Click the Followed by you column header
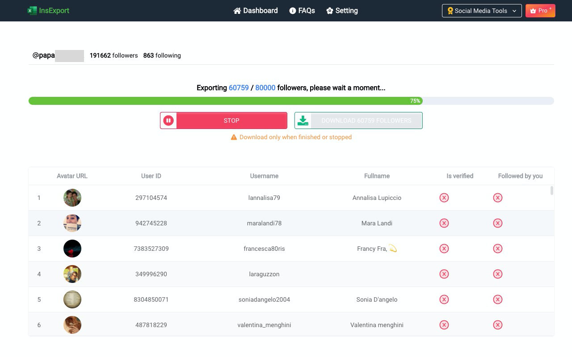This screenshot has width=572, height=357. point(520,176)
